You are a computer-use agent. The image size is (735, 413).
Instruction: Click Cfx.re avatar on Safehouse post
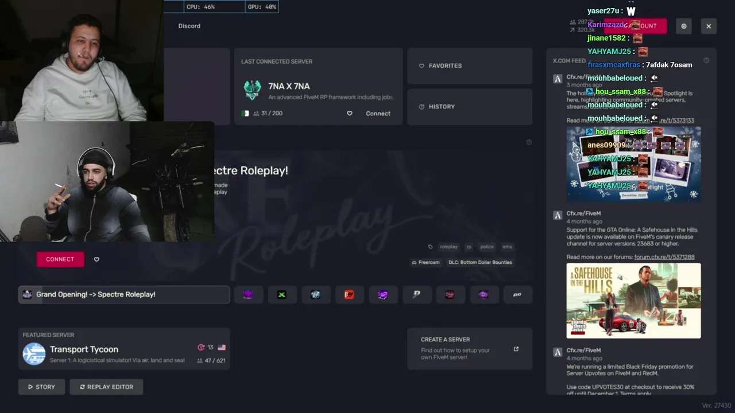pyautogui.click(x=557, y=216)
